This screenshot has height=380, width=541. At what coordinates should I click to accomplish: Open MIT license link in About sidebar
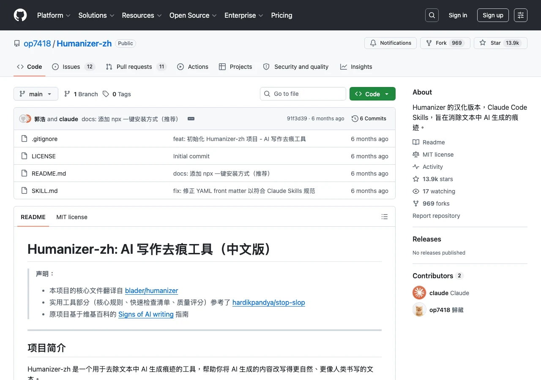coord(433,155)
